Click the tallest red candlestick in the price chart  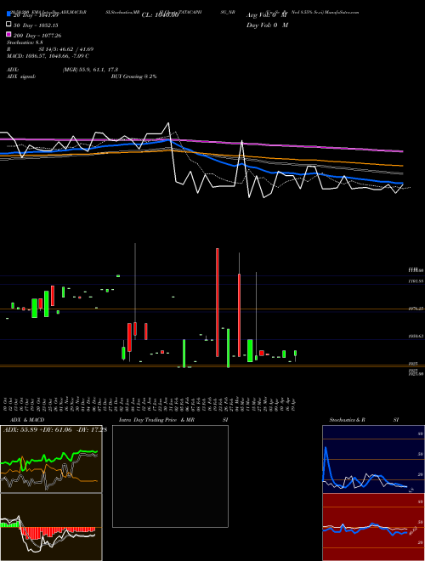(217, 303)
